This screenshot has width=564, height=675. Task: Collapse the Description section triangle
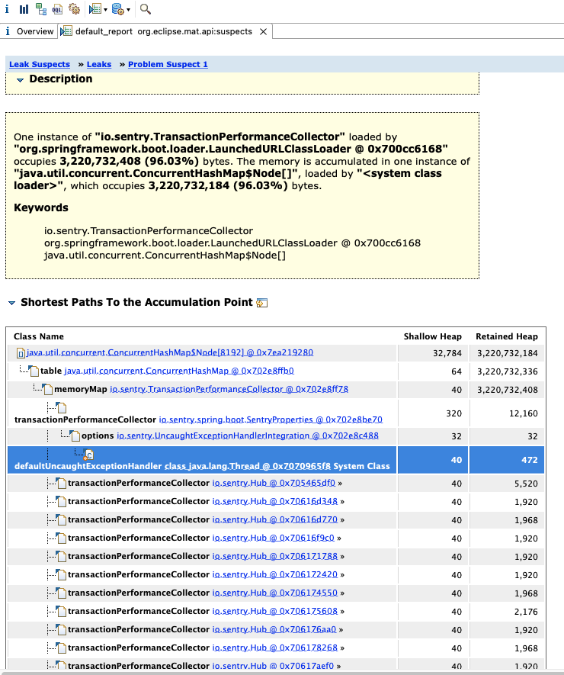[x=20, y=79]
